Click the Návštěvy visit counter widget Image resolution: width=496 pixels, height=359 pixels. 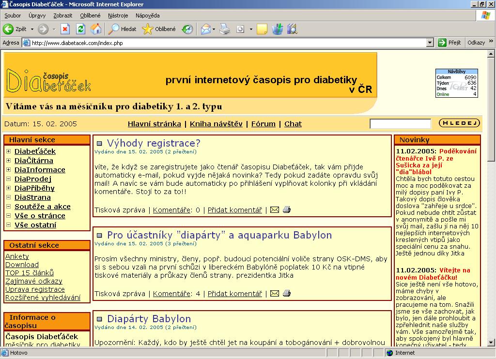[456, 83]
